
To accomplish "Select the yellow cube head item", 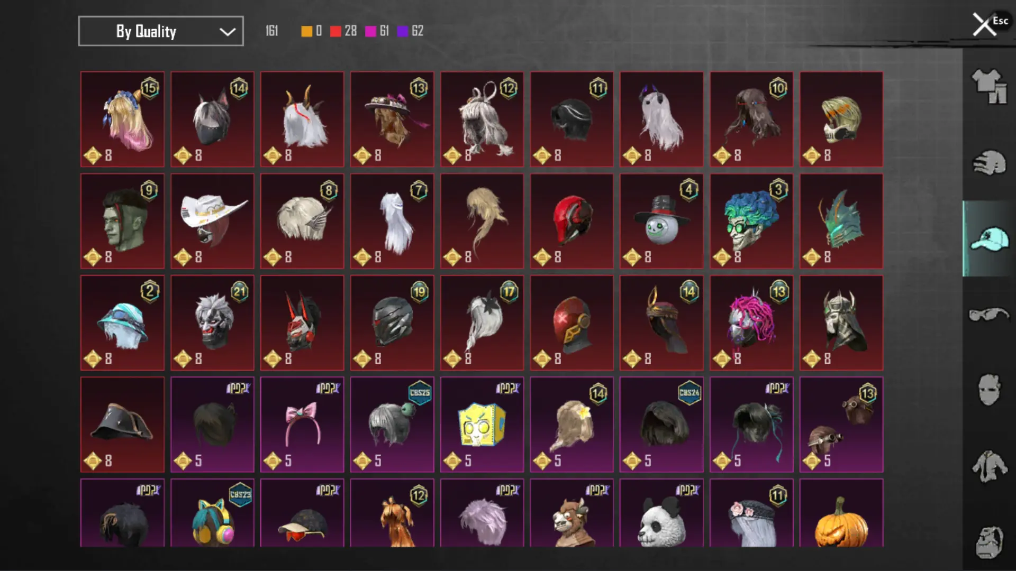I will point(482,425).
